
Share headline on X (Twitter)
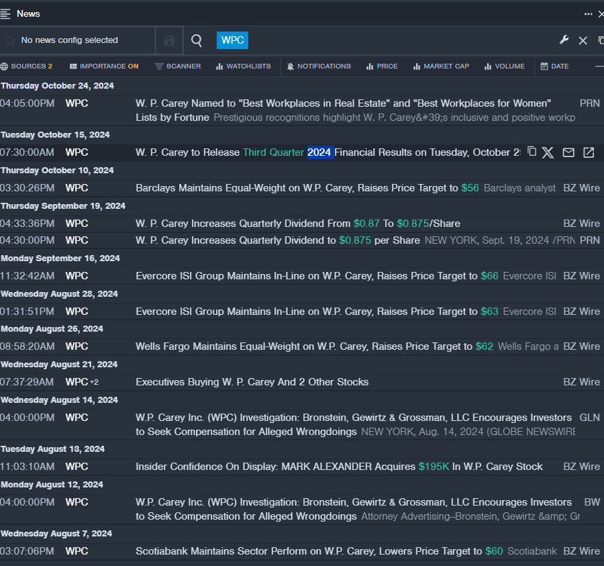(548, 152)
